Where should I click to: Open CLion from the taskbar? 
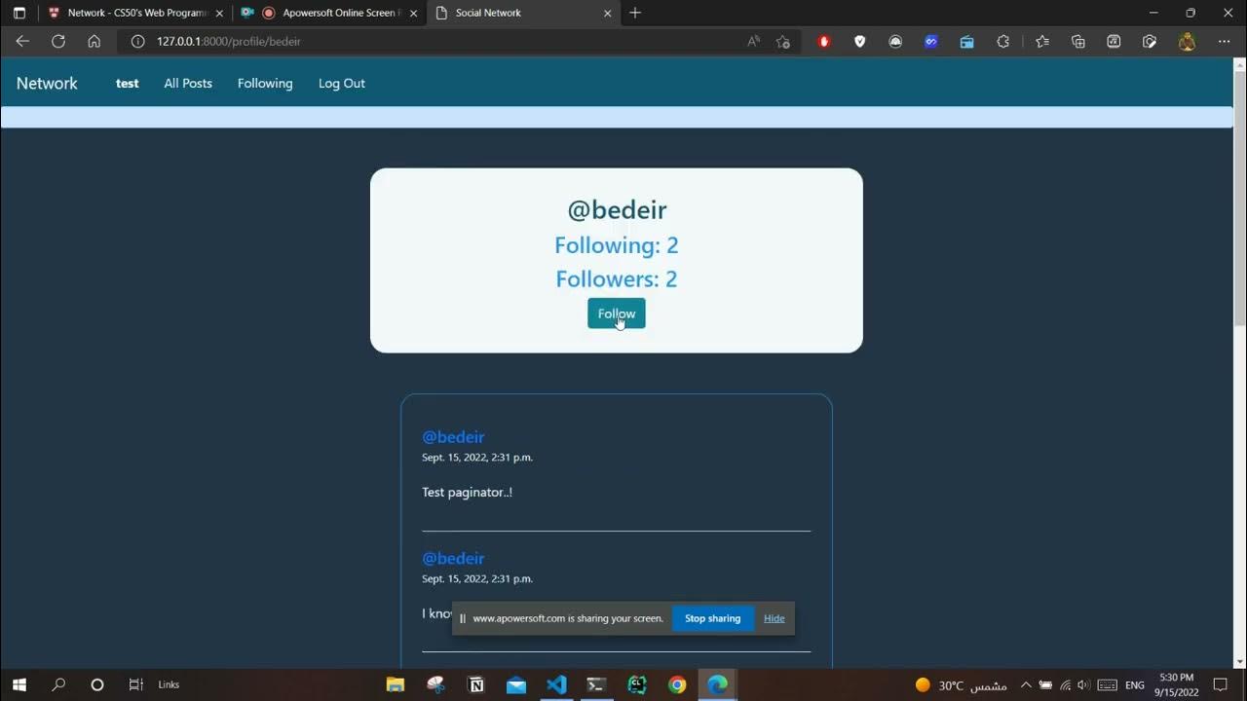(637, 684)
